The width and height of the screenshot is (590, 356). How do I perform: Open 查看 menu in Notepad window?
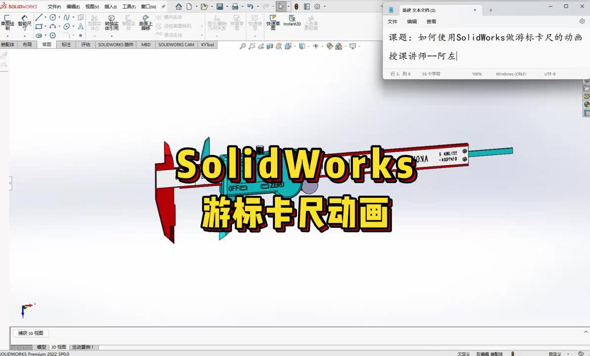(x=431, y=21)
